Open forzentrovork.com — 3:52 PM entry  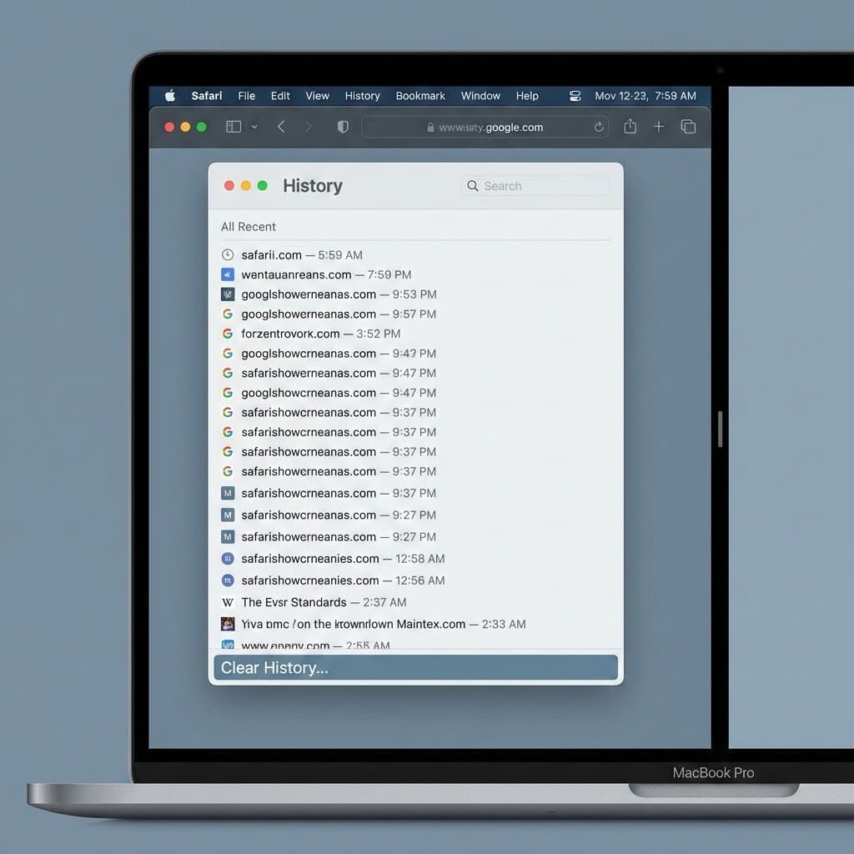[x=320, y=334]
